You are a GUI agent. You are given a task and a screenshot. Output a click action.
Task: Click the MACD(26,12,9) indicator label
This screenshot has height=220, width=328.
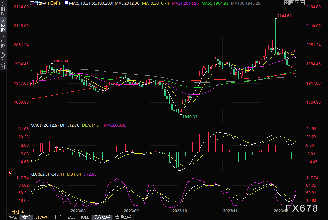(45, 125)
